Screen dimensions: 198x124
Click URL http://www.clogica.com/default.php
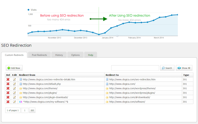tap(42, 84)
